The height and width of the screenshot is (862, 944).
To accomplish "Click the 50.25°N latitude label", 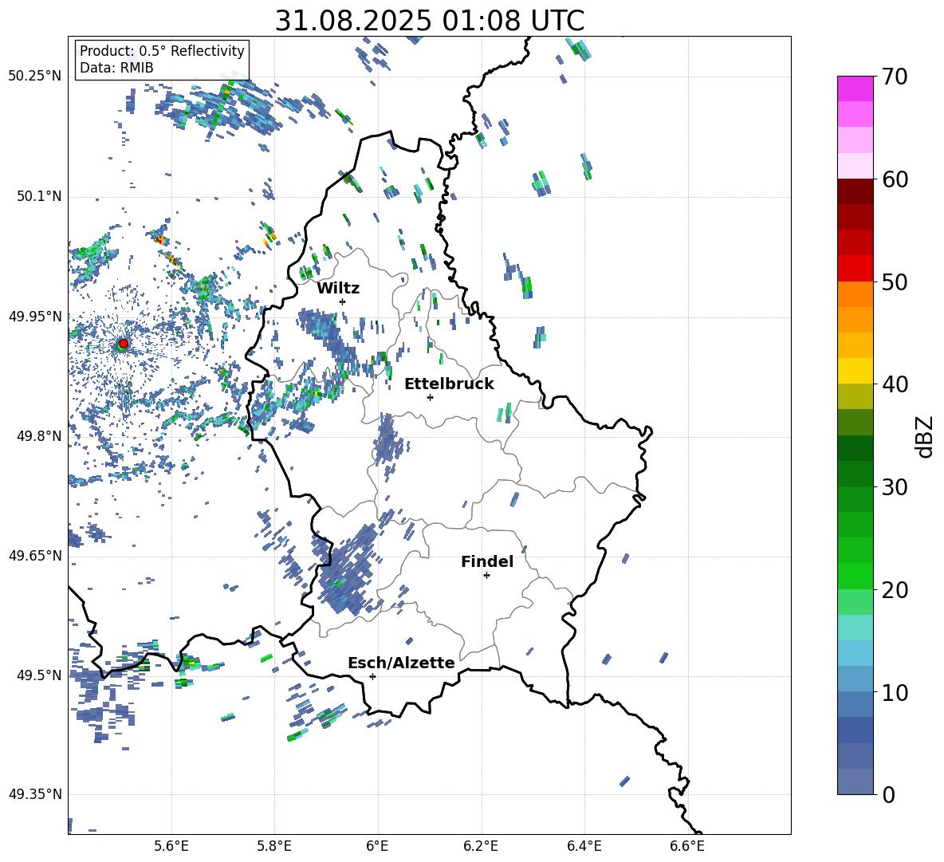I will click(34, 77).
